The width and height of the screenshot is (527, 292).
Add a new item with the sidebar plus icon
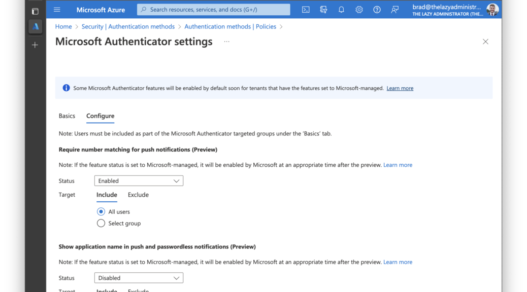tap(35, 45)
